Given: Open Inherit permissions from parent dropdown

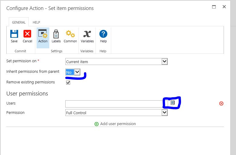Looking at the screenshot, I should pyautogui.click(x=77, y=72).
